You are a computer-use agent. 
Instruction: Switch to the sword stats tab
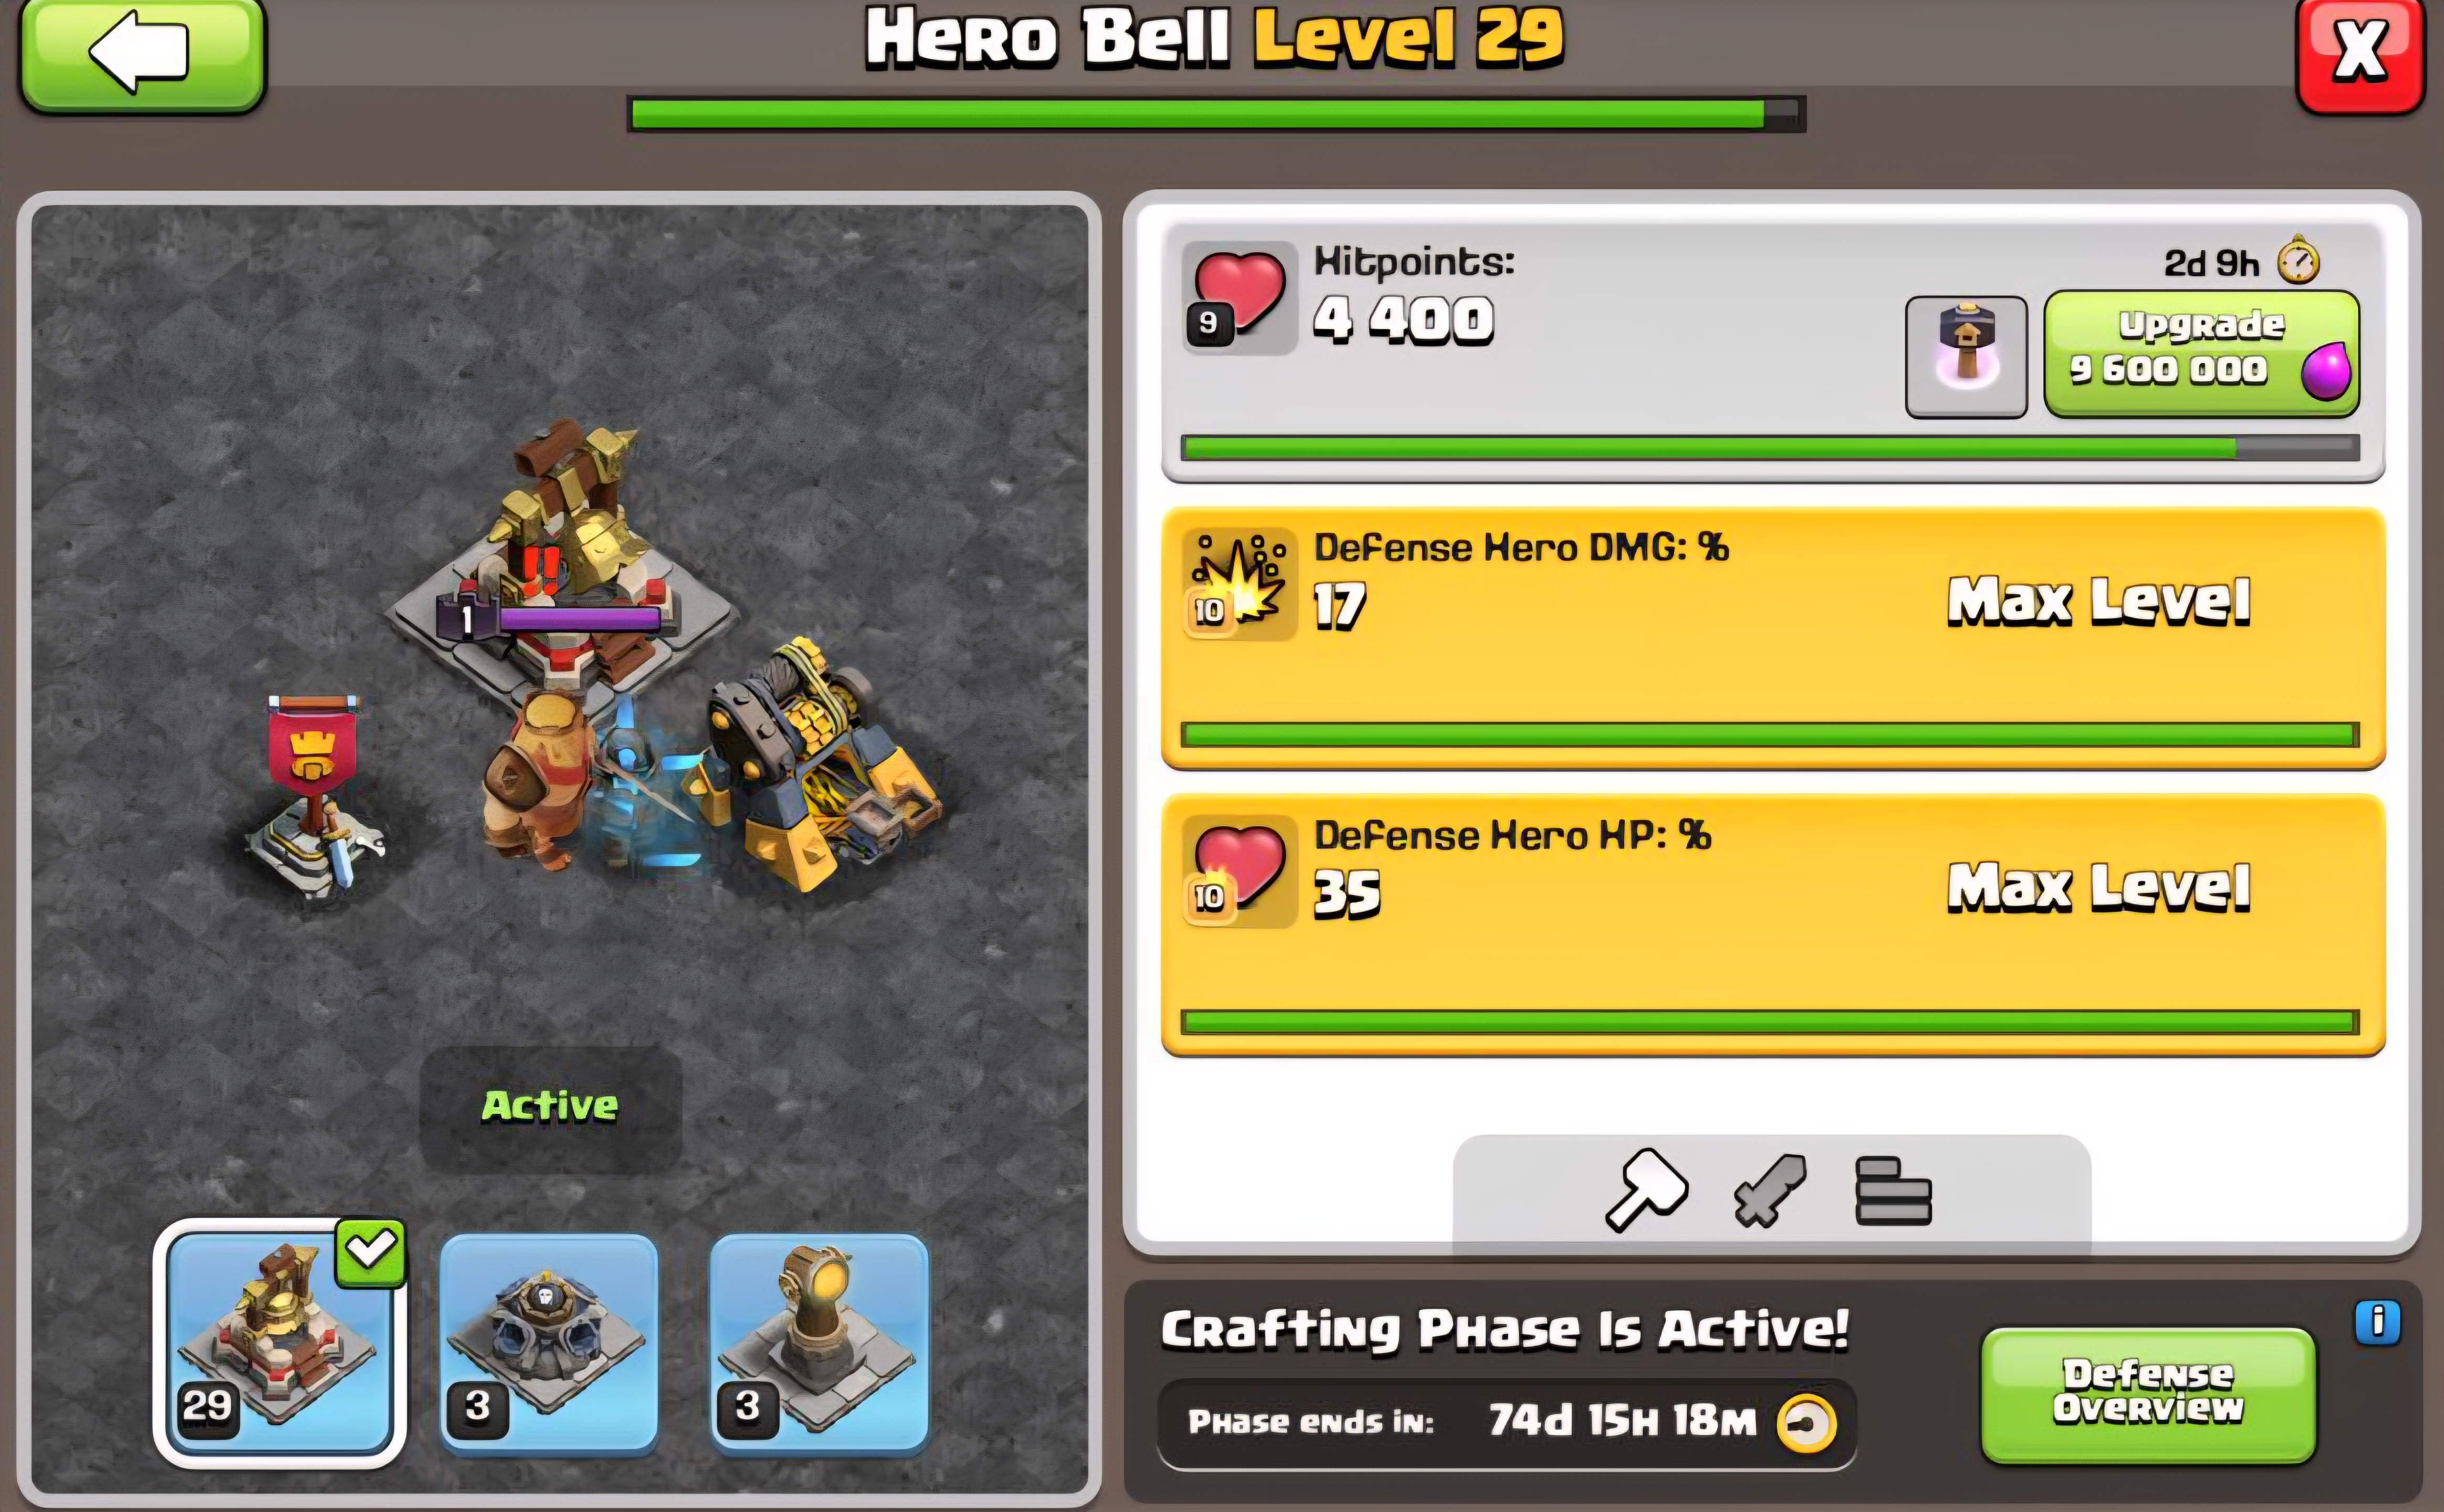[1768, 1189]
